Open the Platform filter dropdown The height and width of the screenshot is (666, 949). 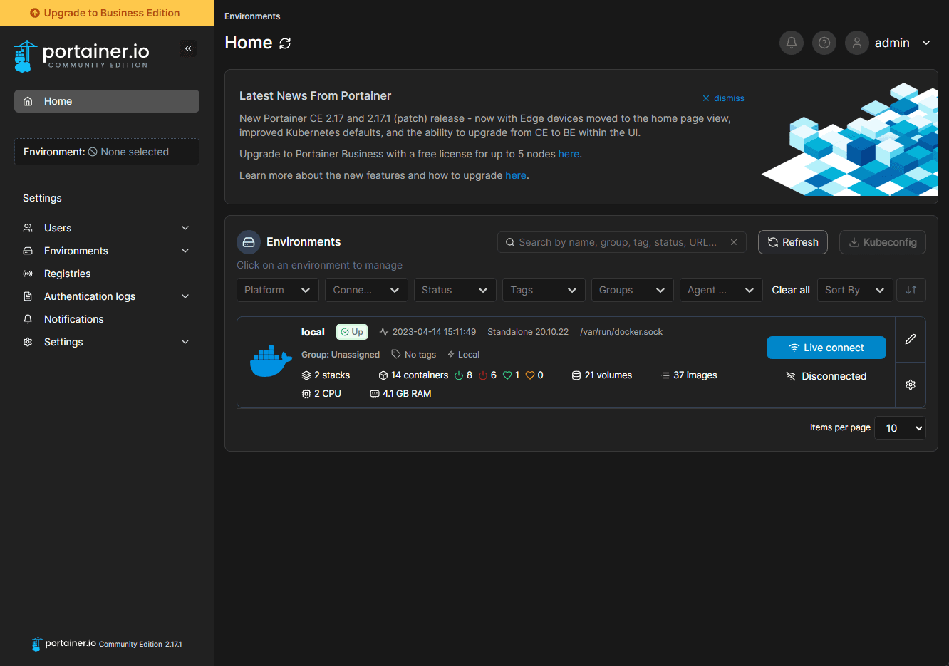tap(278, 290)
